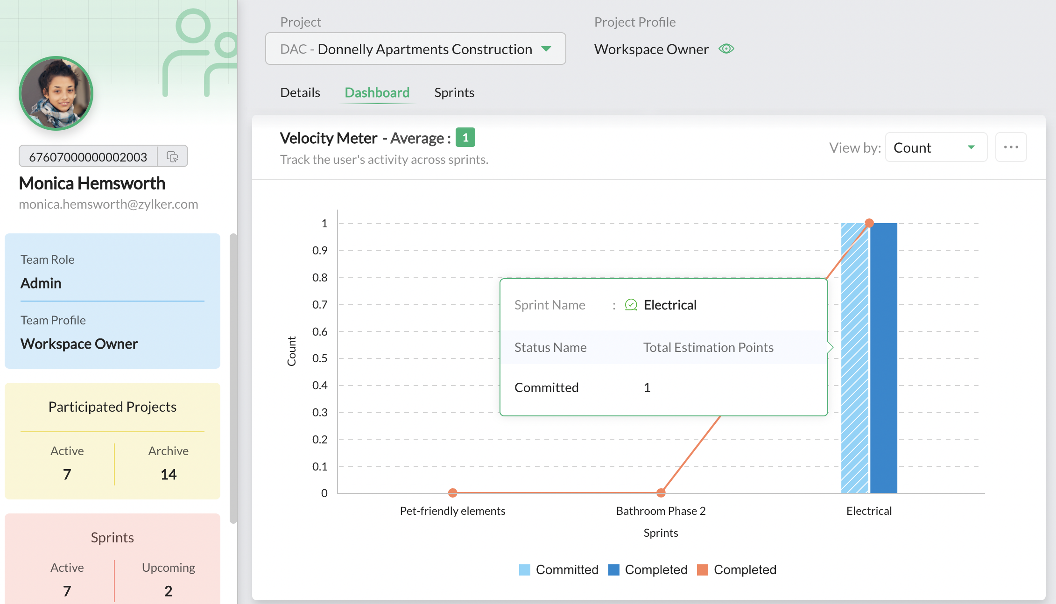Toggle the dark blue Completed legend item
The height and width of the screenshot is (604, 1056).
click(648, 569)
